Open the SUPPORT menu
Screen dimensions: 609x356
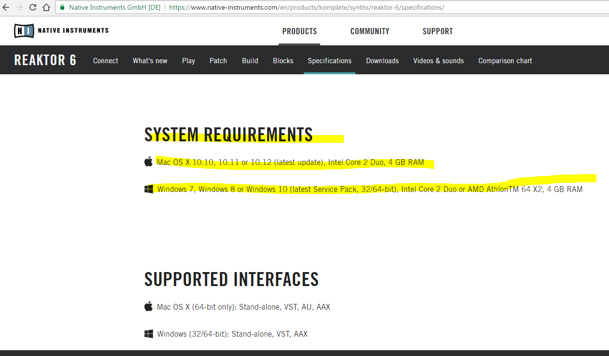point(438,31)
